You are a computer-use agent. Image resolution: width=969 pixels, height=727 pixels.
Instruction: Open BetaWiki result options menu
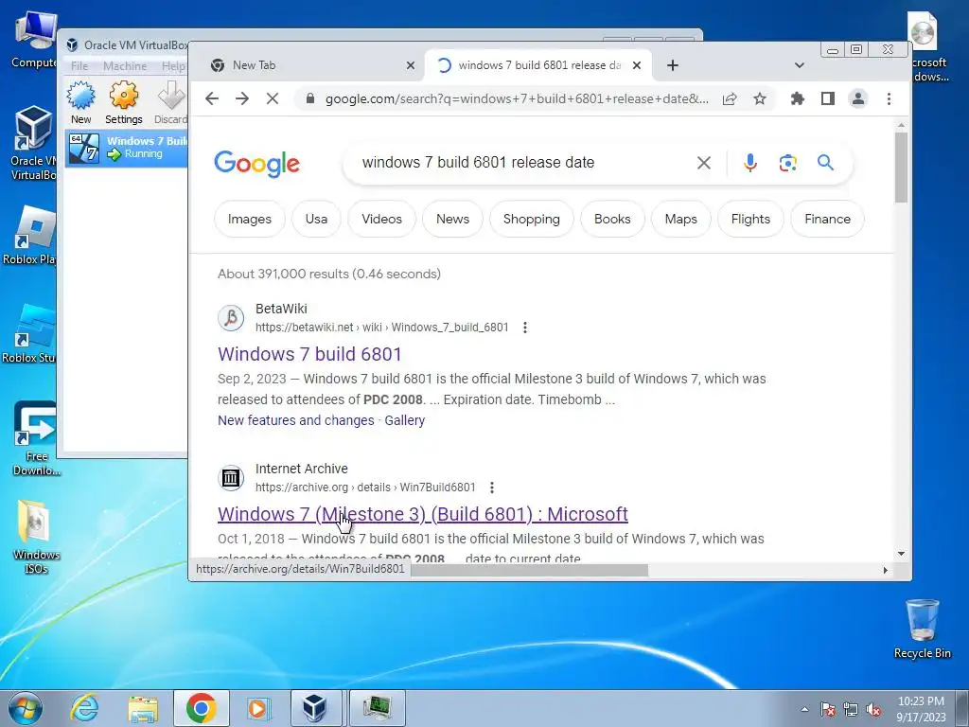tap(524, 328)
